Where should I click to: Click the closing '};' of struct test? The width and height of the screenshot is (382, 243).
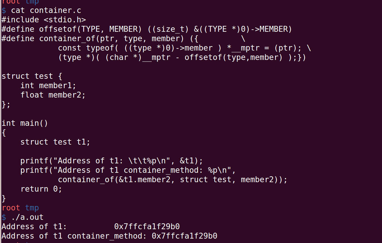(x=6, y=104)
